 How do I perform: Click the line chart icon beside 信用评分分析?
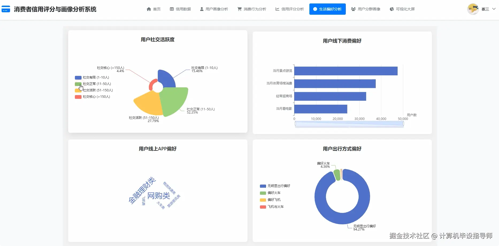pyautogui.click(x=277, y=9)
